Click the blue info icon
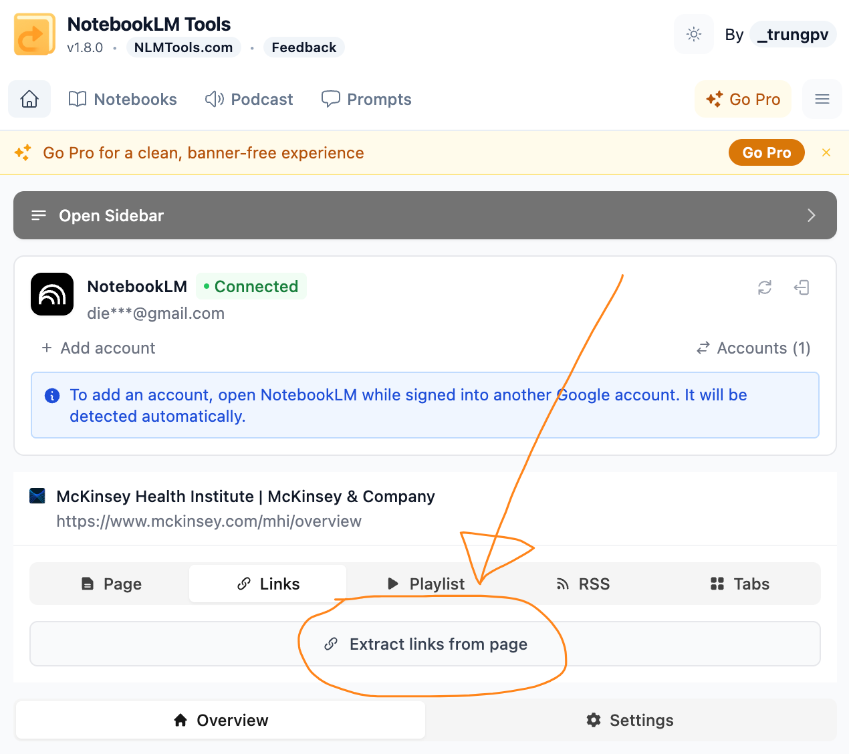The height and width of the screenshot is (754, 849). (52, 396)
